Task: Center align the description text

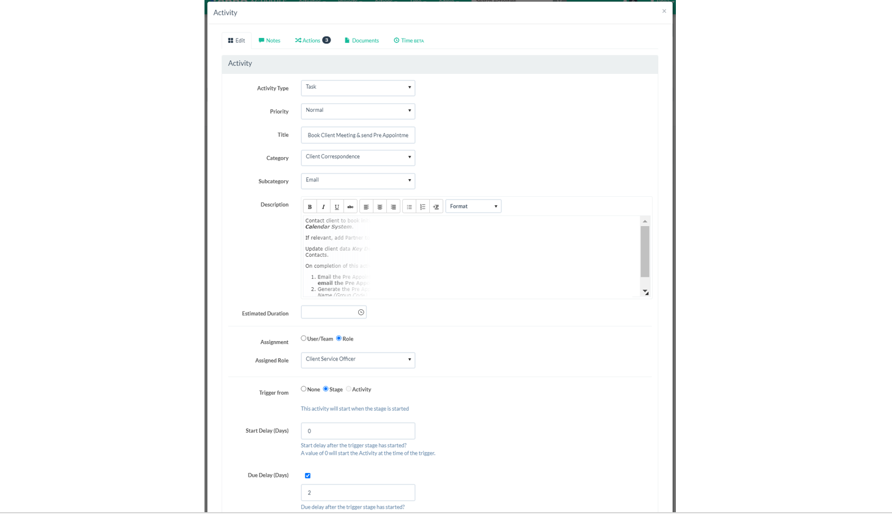Action: 380,207
